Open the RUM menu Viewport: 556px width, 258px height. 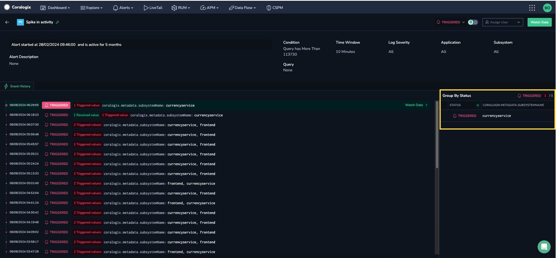point(181,8)
